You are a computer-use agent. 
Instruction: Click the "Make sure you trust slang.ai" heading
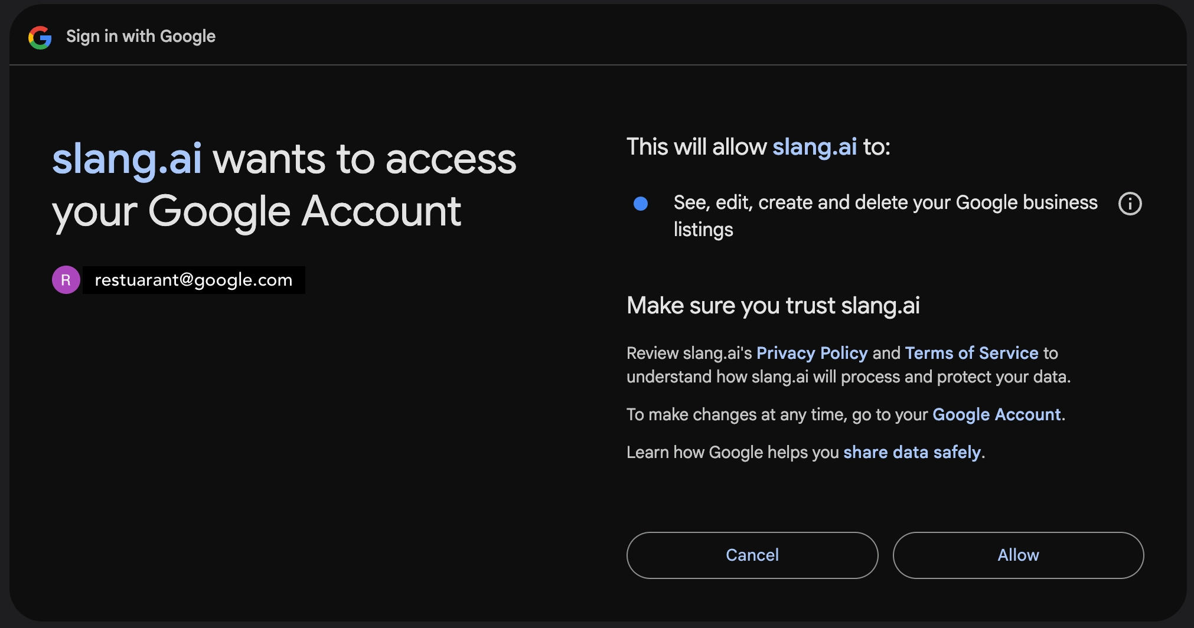tap(773, 306)
